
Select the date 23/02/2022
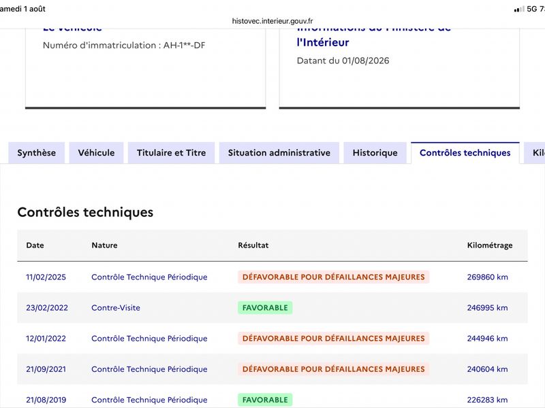[x=47, y=308]
